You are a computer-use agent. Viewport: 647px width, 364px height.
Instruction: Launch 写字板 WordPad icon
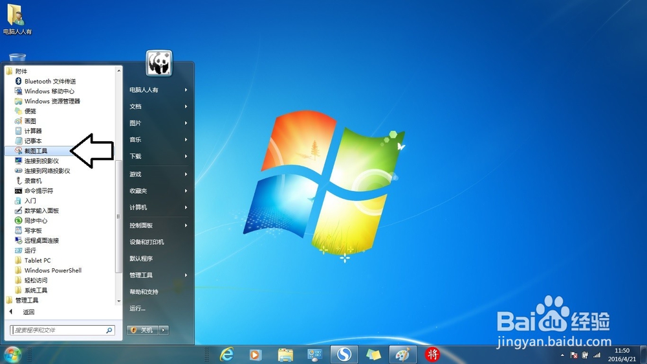[x=18, y=231]
